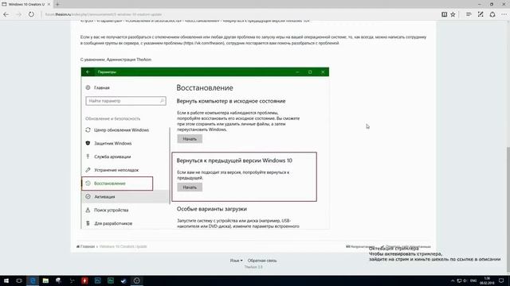This screenshot has height=286, width=510.
Task: Reload the page with the refresh icon
Action: click(x=31, y=14)
